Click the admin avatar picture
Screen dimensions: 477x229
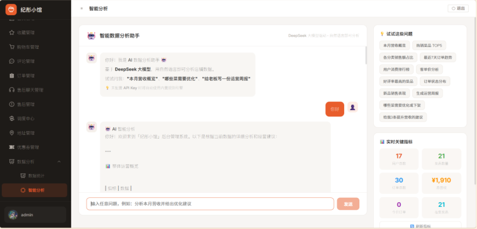tap(13, 215)
